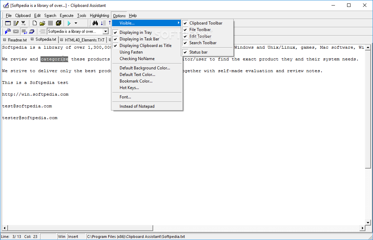The height and width of the screenshot is (240, 373).
Task: Open the Tools menu
Action: coord(82,16)
